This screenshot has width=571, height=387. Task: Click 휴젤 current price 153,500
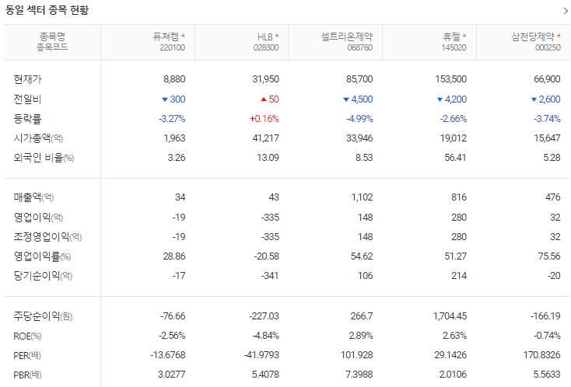tap(451, 79)
